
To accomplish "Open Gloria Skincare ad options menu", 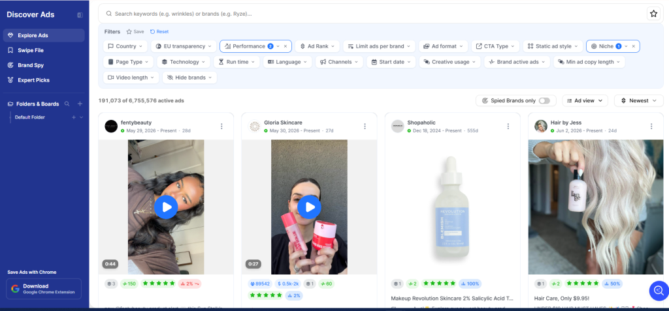I will coord(365,126).
